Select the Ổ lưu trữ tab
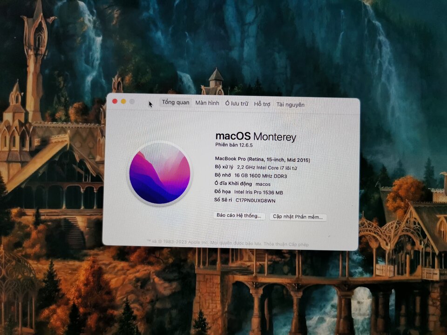The image size is (447, 335). coord(237,103)
